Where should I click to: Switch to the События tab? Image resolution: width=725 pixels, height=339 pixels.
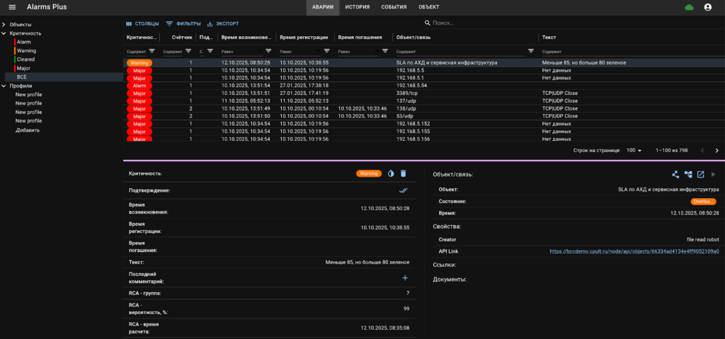point(394,7)
